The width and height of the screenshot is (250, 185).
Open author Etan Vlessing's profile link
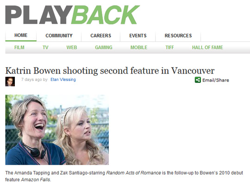pyautogui.click(x=63, y=80)
